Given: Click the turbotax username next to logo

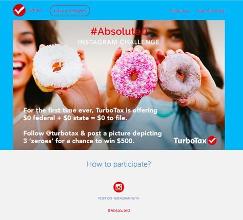Looking at the screenshot, I should [x=35, y=10].
